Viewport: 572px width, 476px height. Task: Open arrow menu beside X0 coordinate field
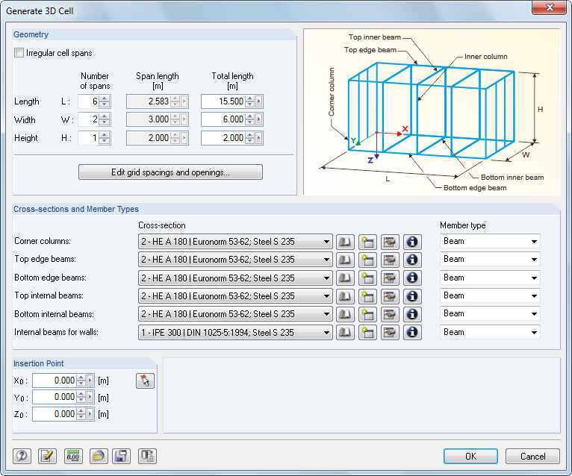coord(90,381)
